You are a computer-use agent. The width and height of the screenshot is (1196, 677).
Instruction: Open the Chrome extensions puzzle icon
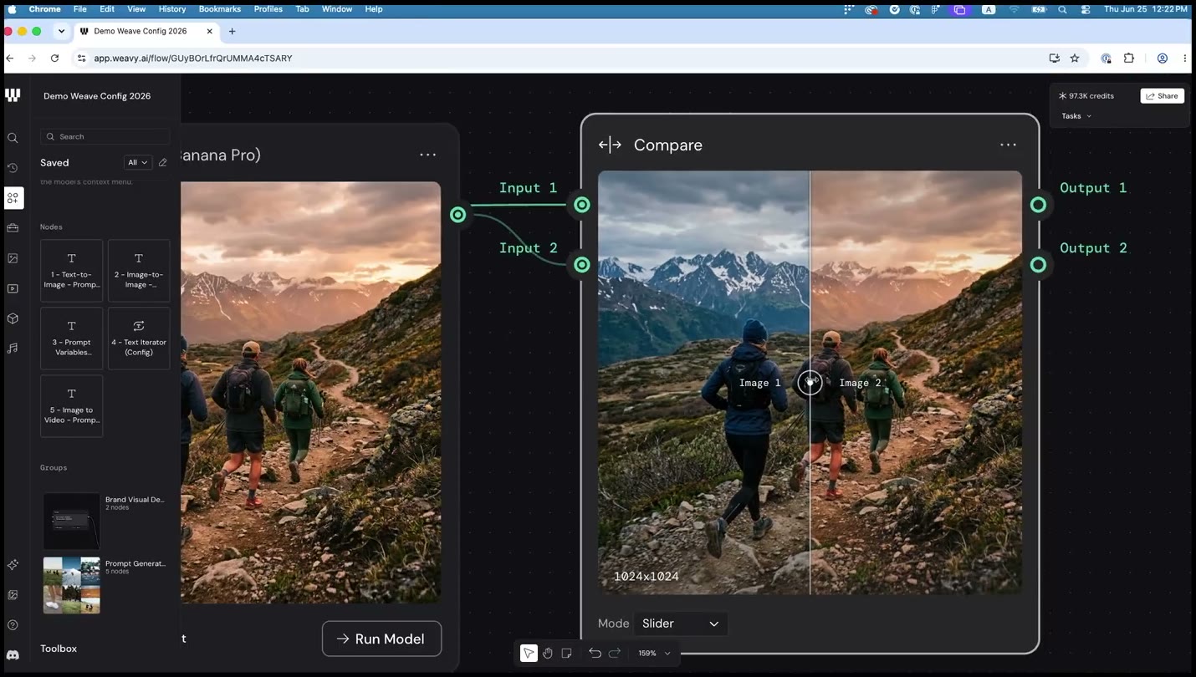1129,59
